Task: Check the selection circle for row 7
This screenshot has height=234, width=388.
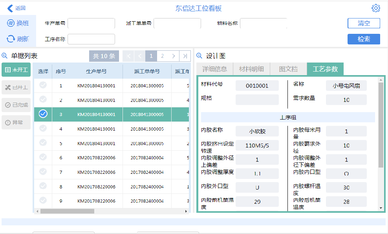Action: click(x=43, y=172)
